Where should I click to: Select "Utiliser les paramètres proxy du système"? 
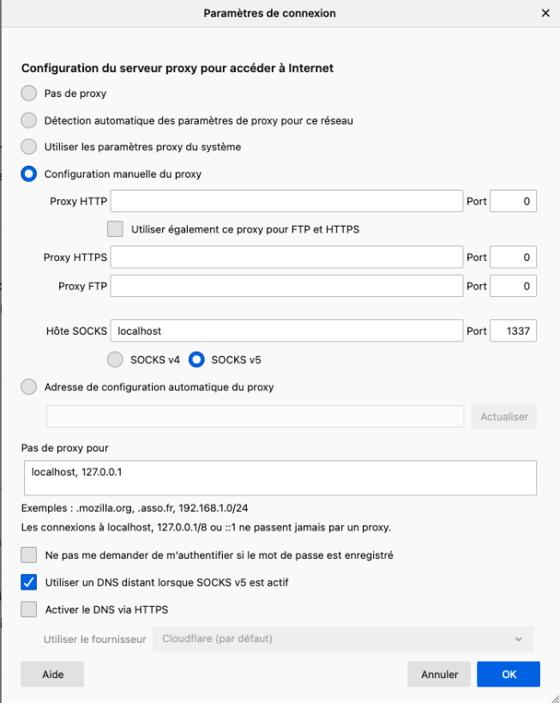point(28,147)
